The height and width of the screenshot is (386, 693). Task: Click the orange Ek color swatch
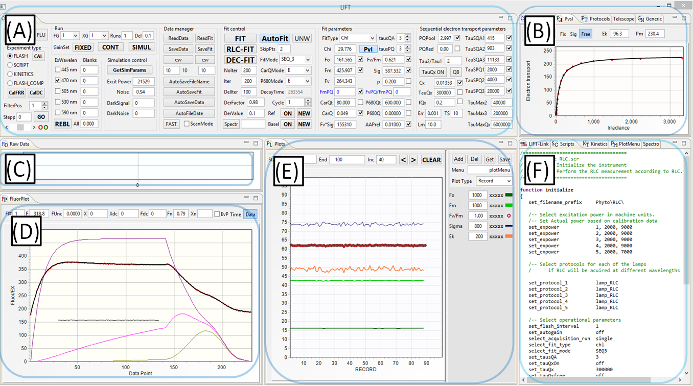[x=509, y=237]
